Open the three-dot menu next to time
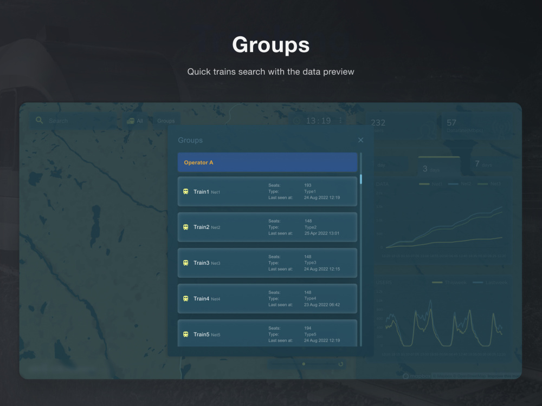This screenshot has height=406, width=542. [x=340, y=121]
